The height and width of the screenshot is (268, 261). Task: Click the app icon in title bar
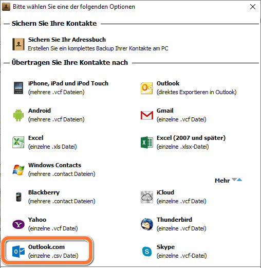coord(6,7)
